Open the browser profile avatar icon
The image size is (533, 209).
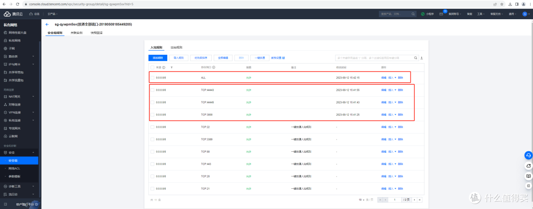[x=523, y=4]
